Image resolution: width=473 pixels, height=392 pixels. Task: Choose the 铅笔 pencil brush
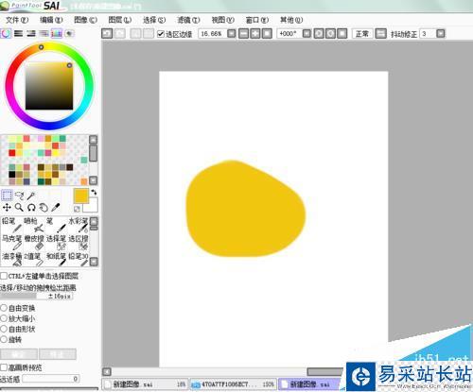pos(12,225)
